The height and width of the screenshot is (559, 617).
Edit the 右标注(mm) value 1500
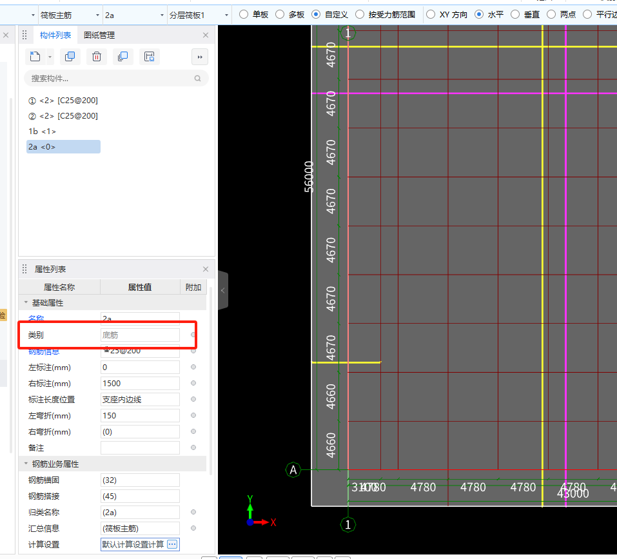[x=140, y=384]
